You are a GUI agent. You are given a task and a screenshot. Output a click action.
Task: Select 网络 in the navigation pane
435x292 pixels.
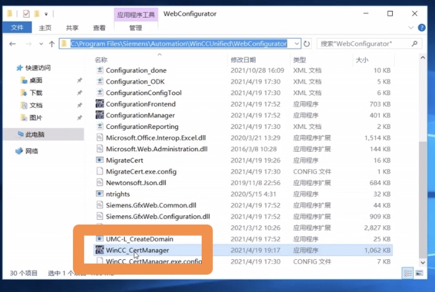click(32, 151)
